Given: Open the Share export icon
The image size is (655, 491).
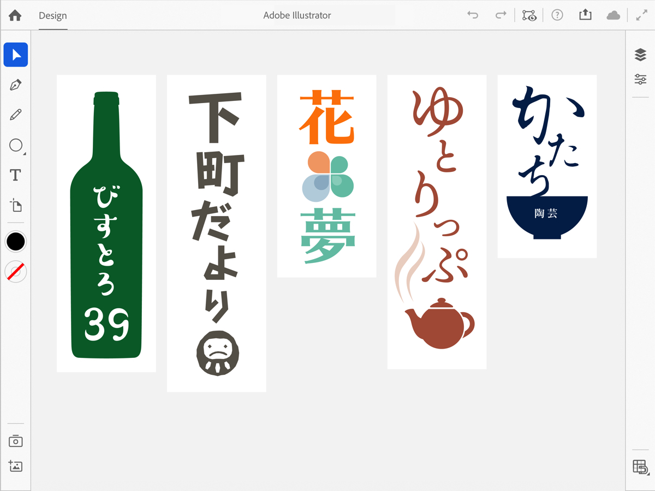Looking at the screenshot, I should click(585, 15).
